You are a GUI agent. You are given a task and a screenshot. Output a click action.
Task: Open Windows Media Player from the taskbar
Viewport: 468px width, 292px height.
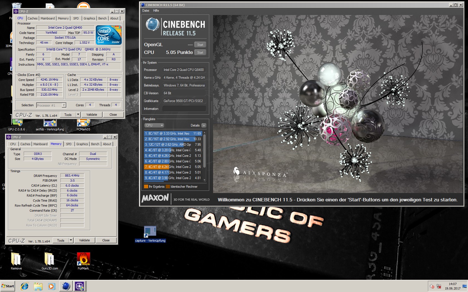52,286
